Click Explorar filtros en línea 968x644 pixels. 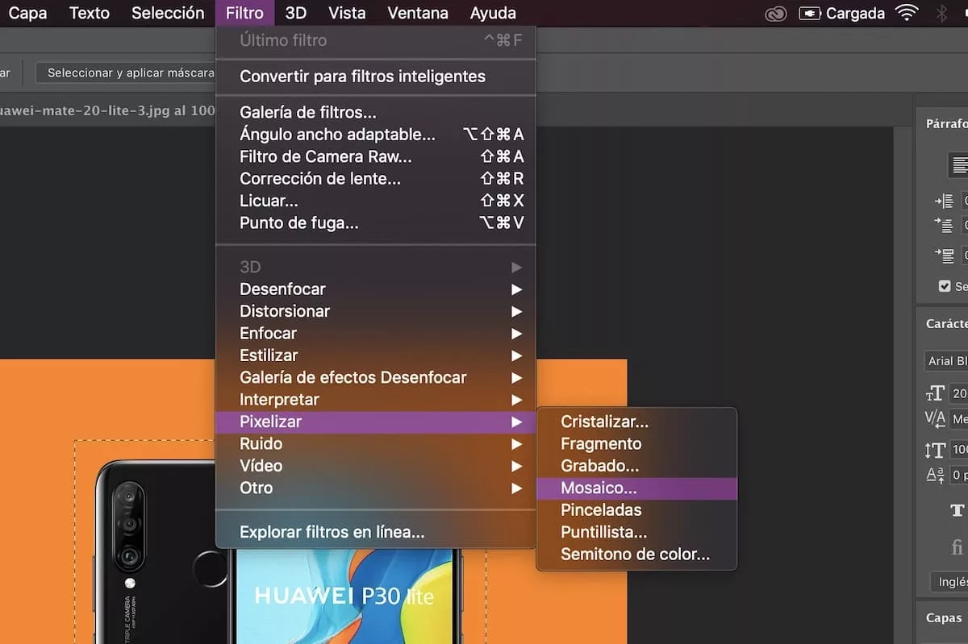point(376,532)
